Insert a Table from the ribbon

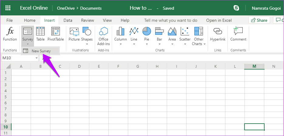click(x=40, y=31)
